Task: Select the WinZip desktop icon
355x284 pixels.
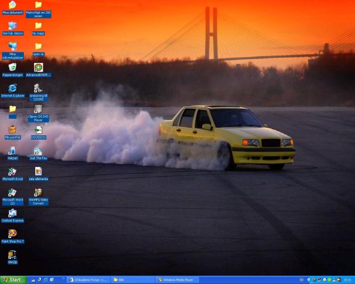Action: tap(12, 255)
